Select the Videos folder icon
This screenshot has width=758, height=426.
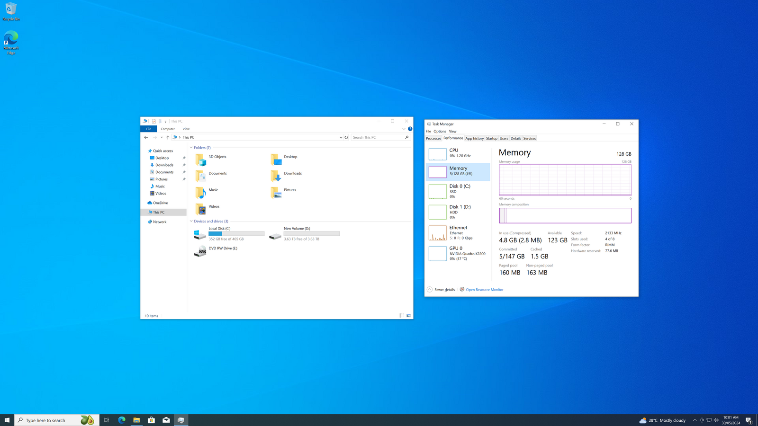[x=200, y=209]
